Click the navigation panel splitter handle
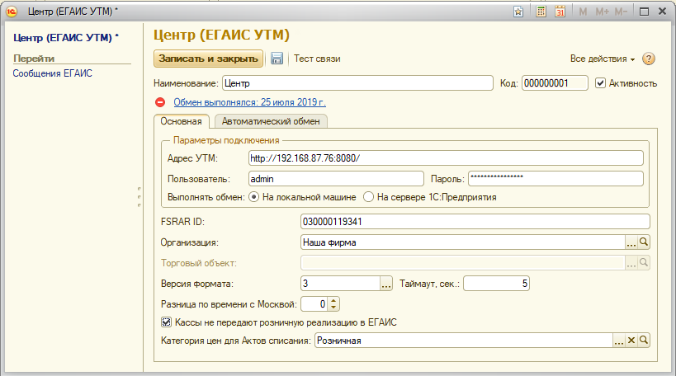The image size is (676, 376). pyautogui.click(x=139, y=197)
